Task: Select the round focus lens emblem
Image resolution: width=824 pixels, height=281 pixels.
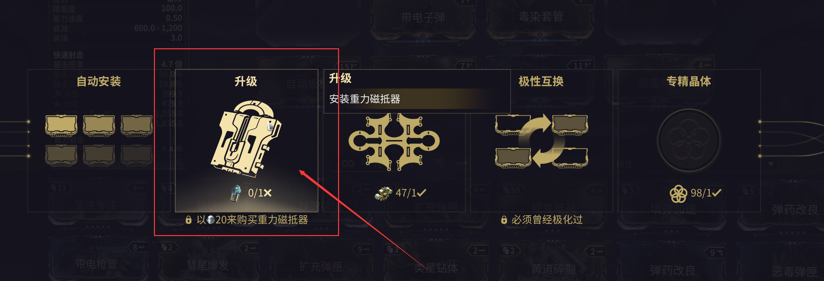Action: pyautogui.click(x=689, y=140)
